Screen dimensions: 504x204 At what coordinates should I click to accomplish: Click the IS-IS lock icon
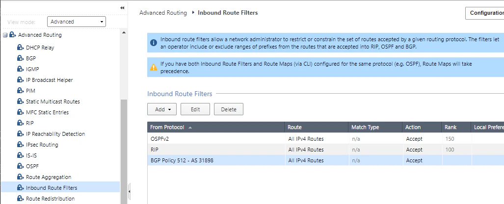[x=21, y=155]
